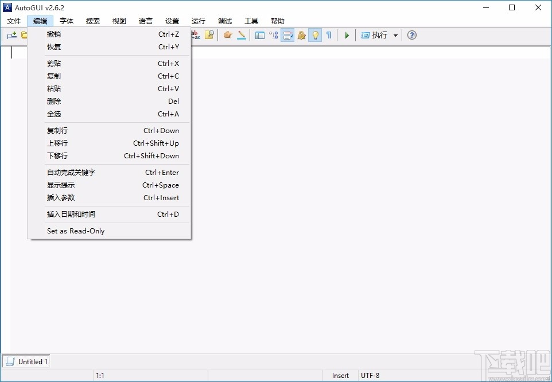Toggle the highlighted word wrap toolbar button
552x382 pixels.
coord(287,35)
